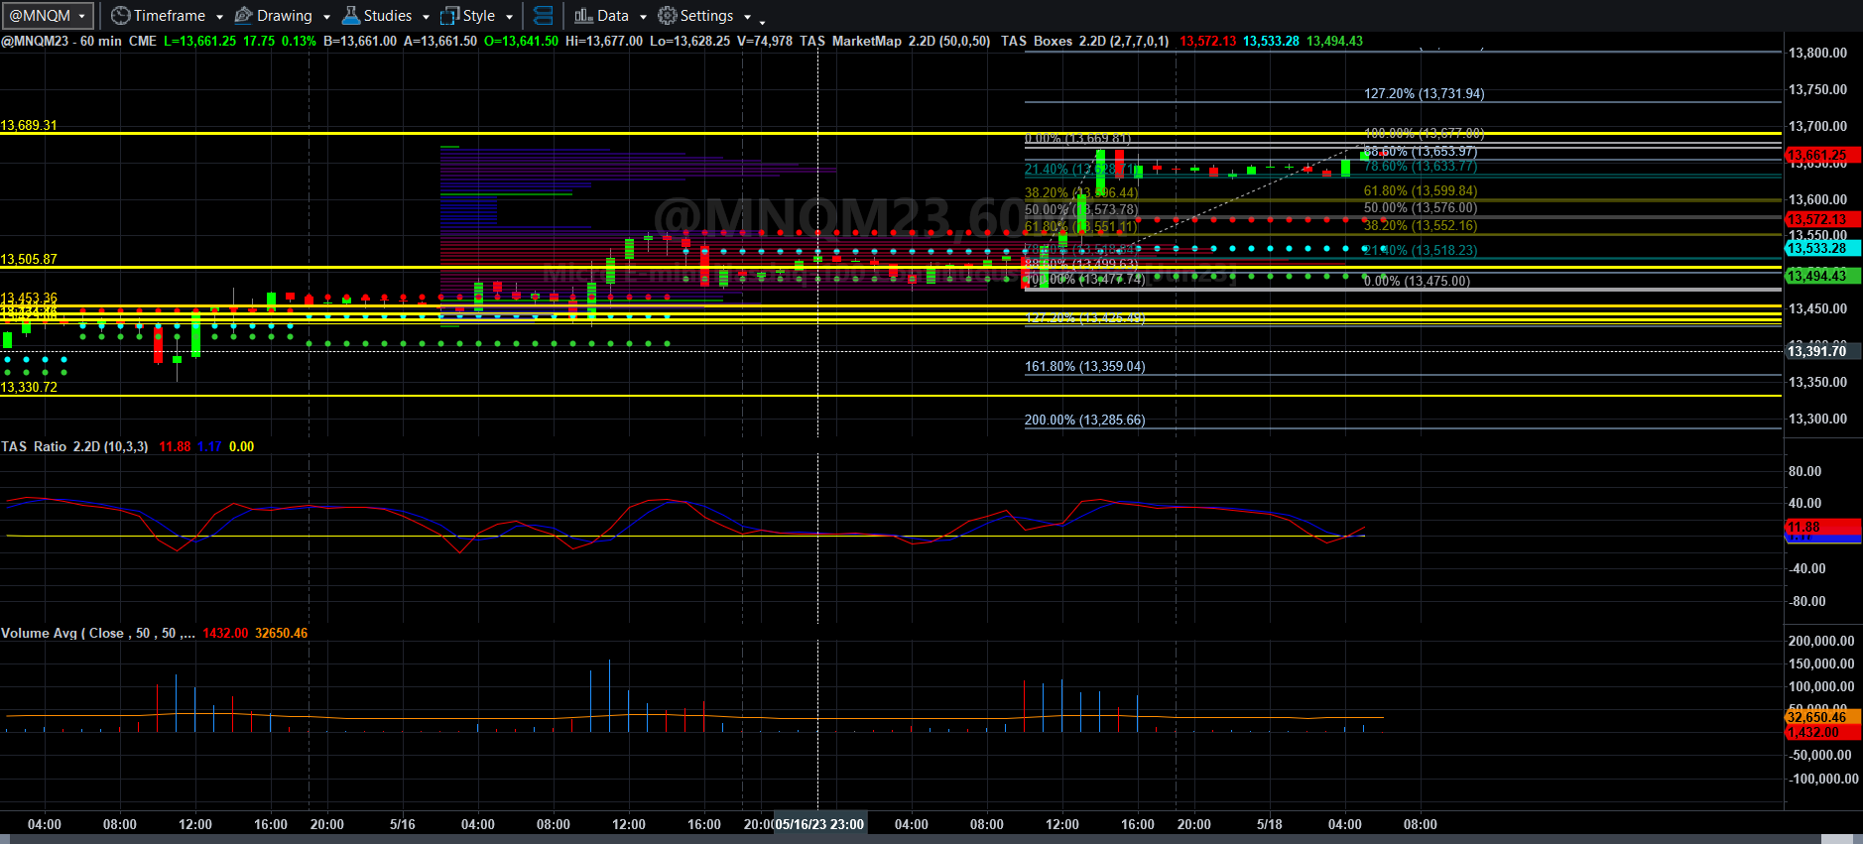Click the Data bar-chart icon

click(583, 16)
